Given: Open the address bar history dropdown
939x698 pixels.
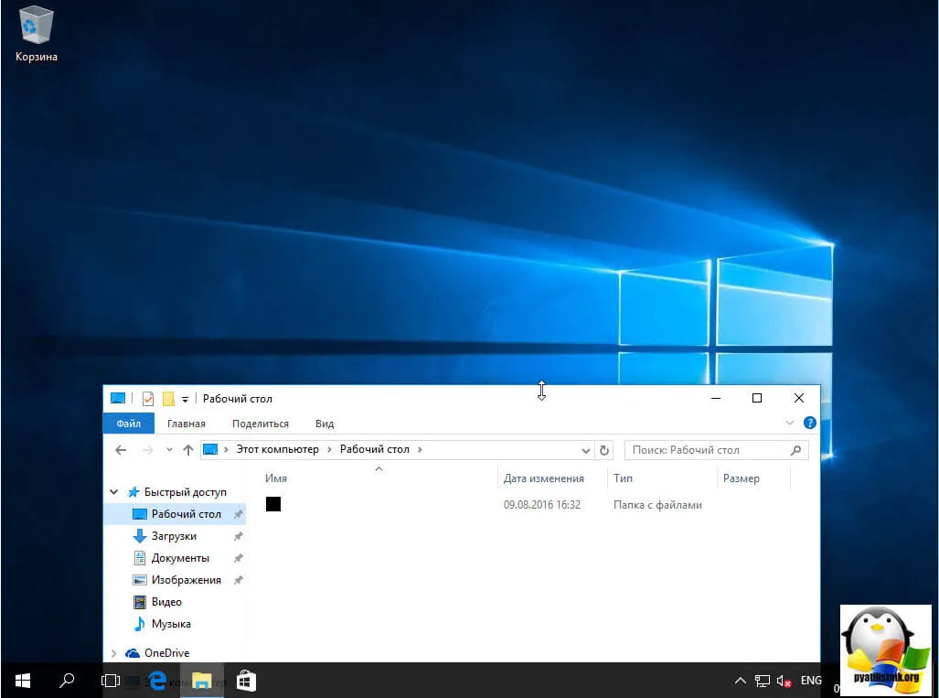Looking at the screenshot, I should point(586,451).
